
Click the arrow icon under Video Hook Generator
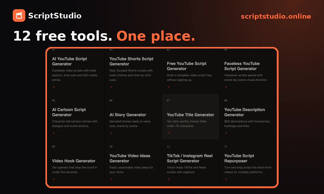tap(54, 179)
